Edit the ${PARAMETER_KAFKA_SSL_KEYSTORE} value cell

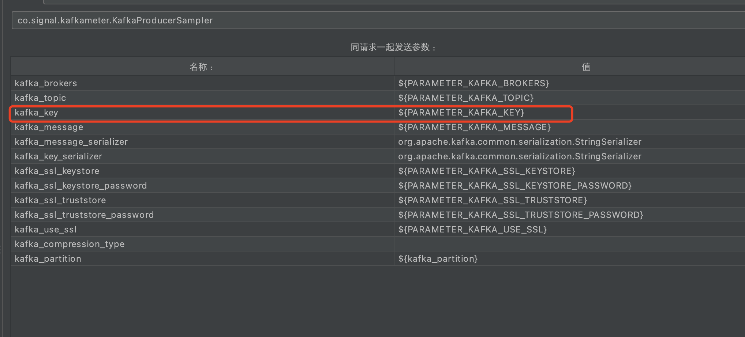pyautogui.click(x=569, y=171)
